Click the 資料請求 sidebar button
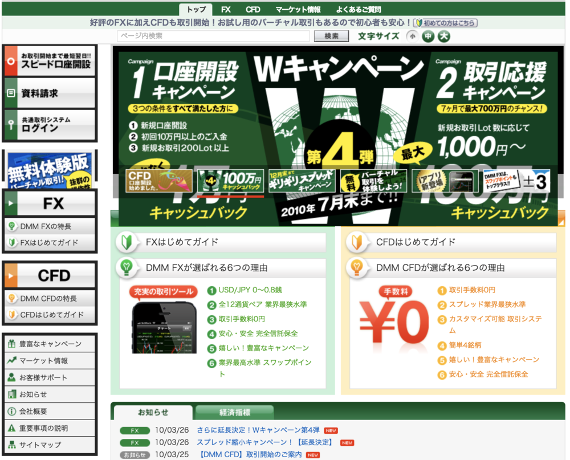 (50, 93)
